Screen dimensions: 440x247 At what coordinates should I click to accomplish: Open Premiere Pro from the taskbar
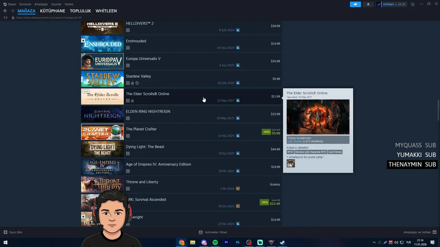pos(226,243)
